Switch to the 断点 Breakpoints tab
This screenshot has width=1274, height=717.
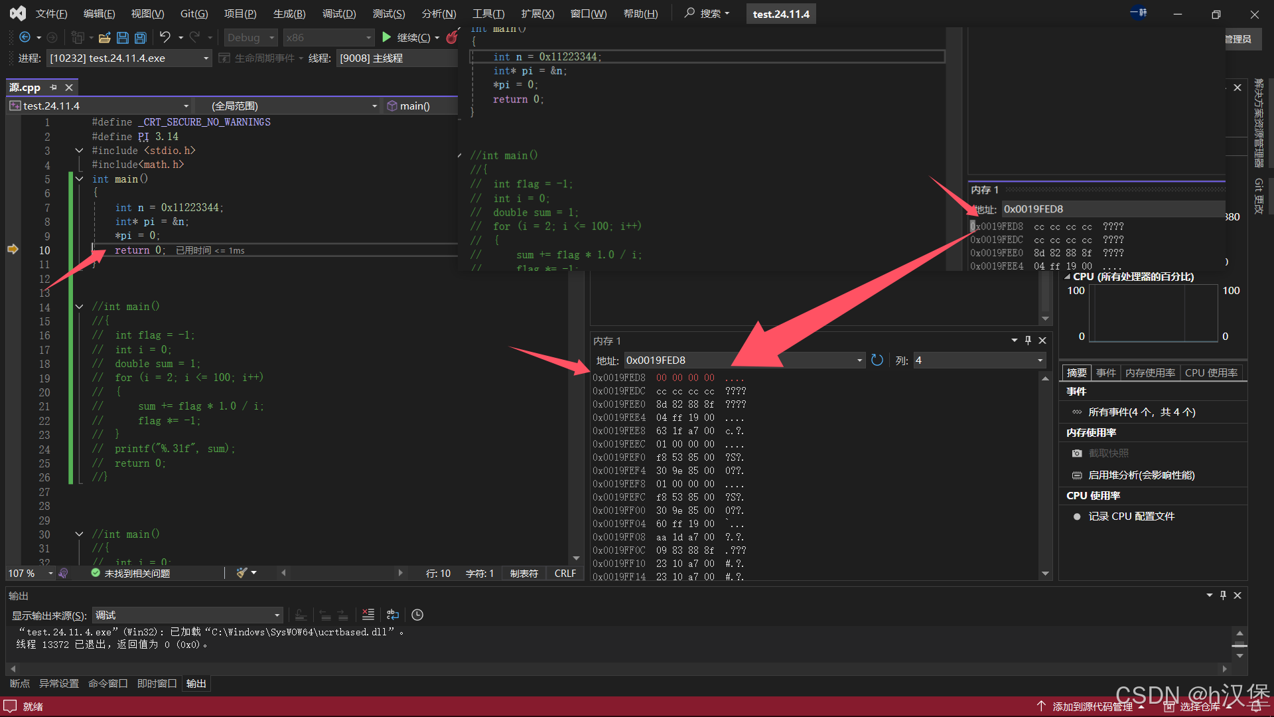(19, 683)
